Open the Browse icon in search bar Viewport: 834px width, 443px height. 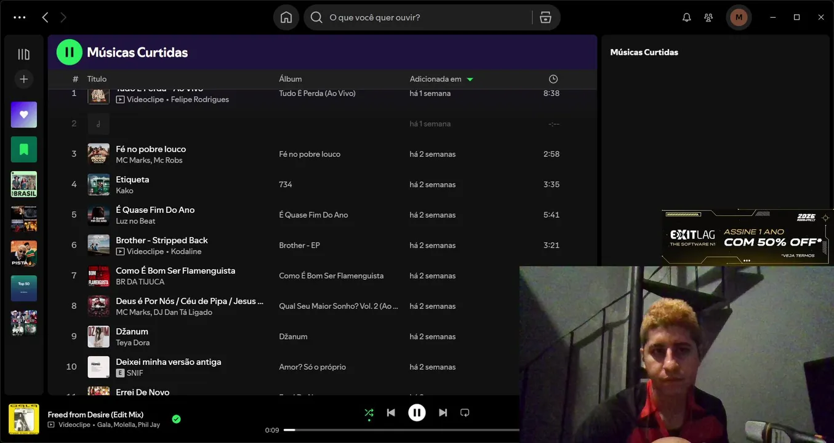coord(545,17)
